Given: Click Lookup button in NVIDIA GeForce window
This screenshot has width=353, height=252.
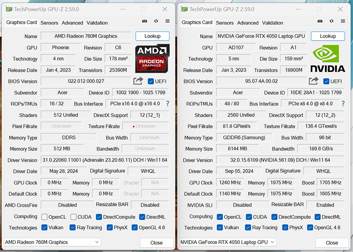Looking at the screenshot, I should pos(328,36).
